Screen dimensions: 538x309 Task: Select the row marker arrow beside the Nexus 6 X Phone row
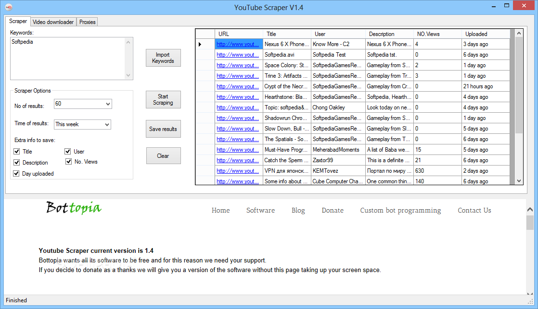[x=200, y=44]
